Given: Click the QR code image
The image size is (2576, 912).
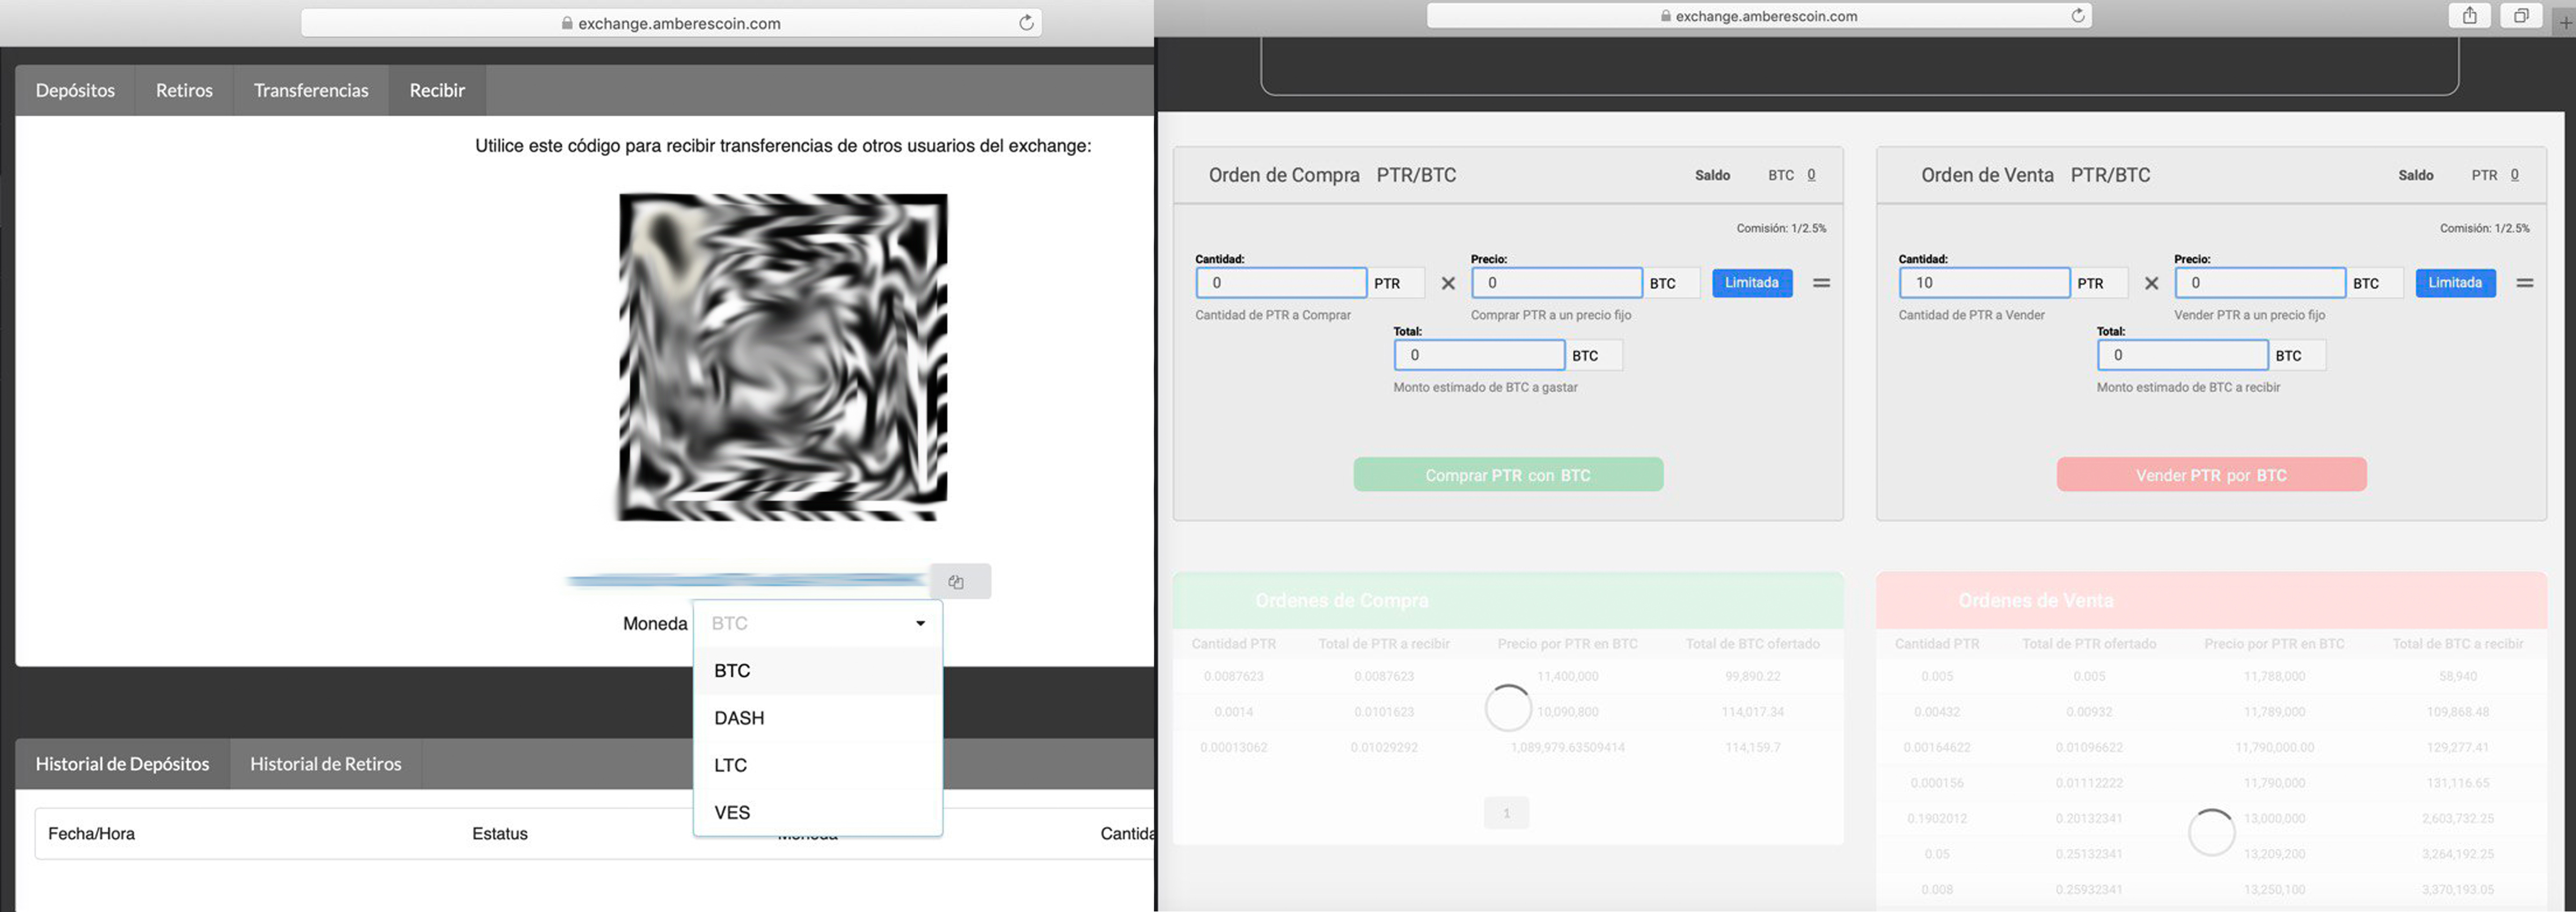Looking at the screenshot, I should [783, 357].
